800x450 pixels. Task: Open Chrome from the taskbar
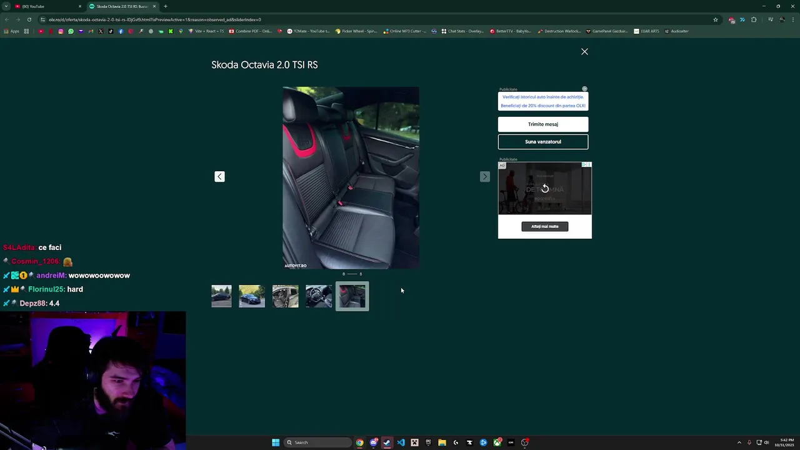359,442
